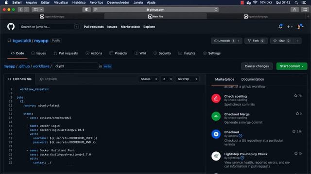The image size is (311, 174).
Task: Open Marketplace in top navigation
Action: pos(130,27)
